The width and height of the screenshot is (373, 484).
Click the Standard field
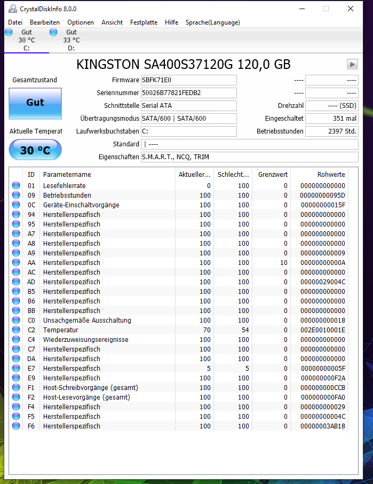[x=250, y=144]
